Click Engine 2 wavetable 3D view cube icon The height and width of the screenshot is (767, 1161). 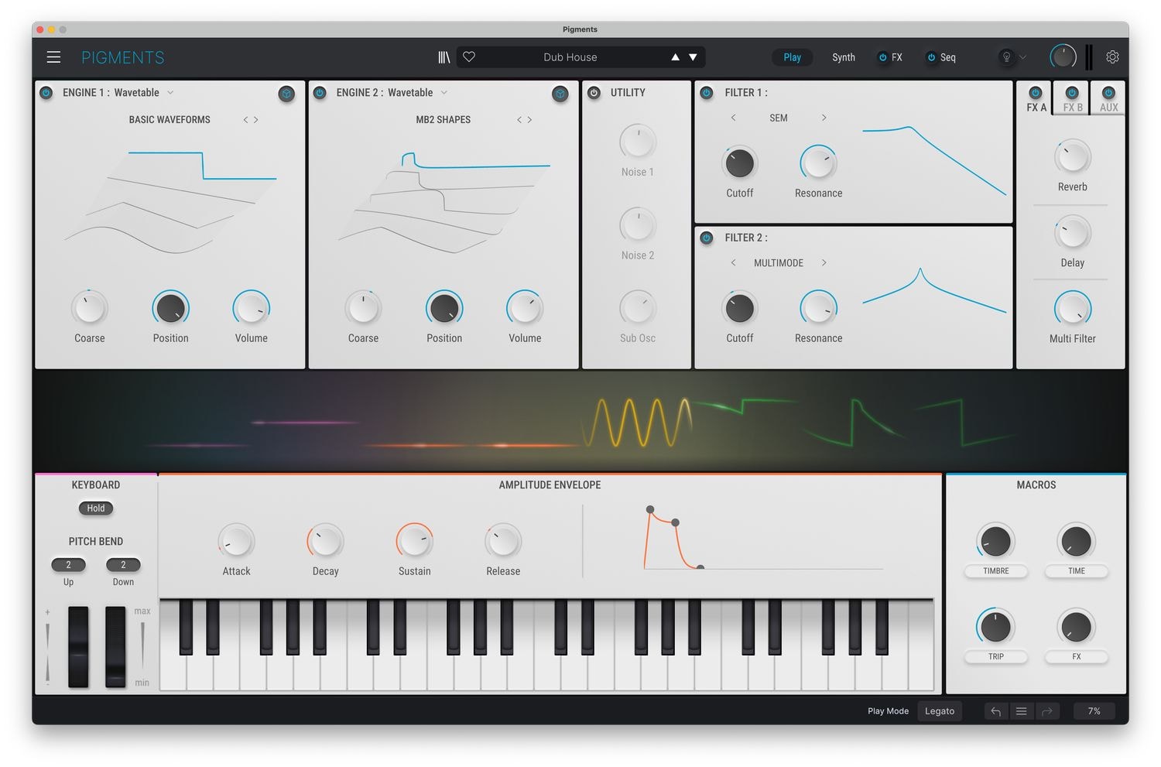pos(560,94)
